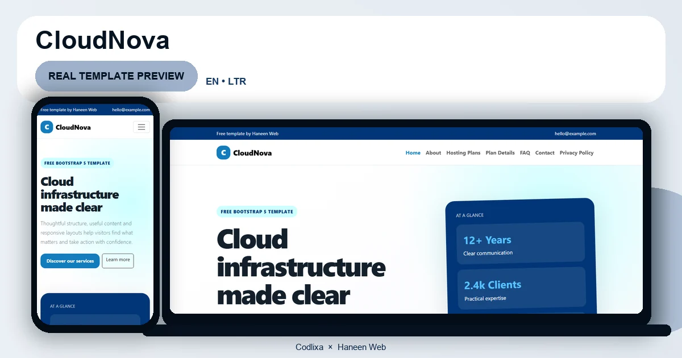Click the 'Thoughtful structure' paragraph in mobile preview
Image resolution: width=682 pixels, height=358 pixels.
coord(87,233)
